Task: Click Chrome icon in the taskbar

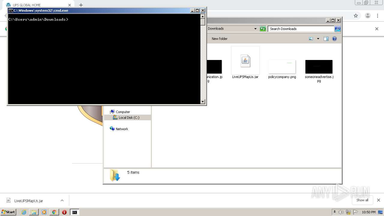Action: pyautogui.click(x=54, y=212)
